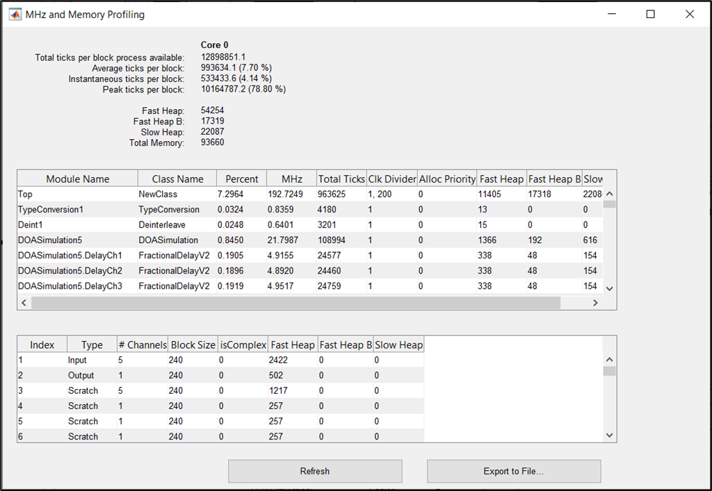Click the MATLAB icon in title bar
712x491 pixels.
[x=14, y=15]
